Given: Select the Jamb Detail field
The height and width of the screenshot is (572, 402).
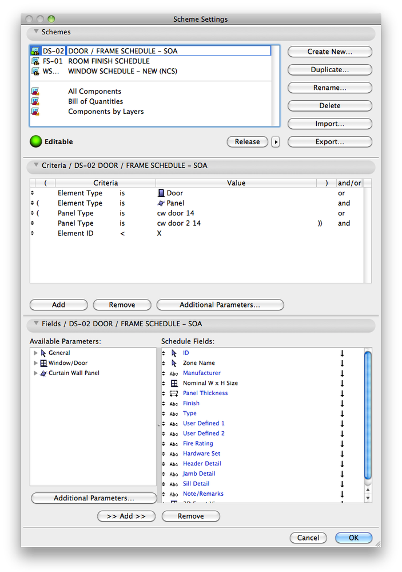Looking at the screenshot, I should click(199, 474).
